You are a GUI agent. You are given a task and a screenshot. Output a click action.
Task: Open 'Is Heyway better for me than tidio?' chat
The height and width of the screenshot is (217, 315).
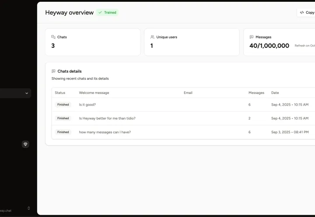coord(183,118)
